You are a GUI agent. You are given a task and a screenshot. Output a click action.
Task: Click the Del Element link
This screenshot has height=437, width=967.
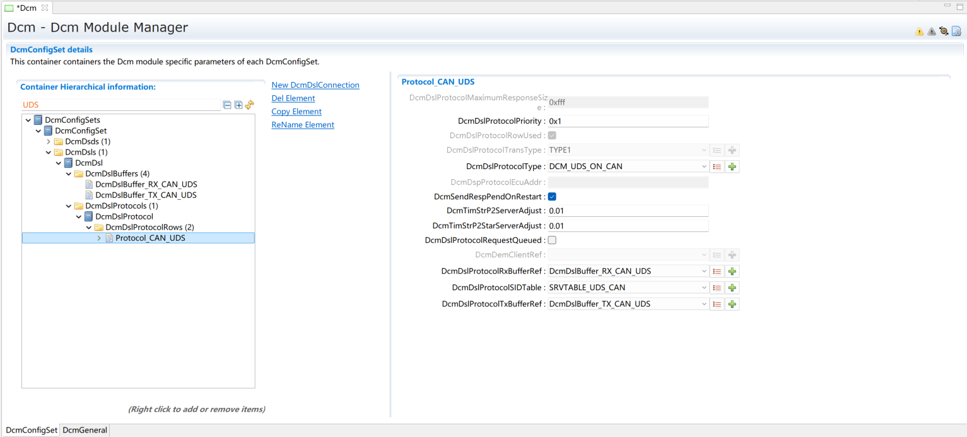coord(293,98)
